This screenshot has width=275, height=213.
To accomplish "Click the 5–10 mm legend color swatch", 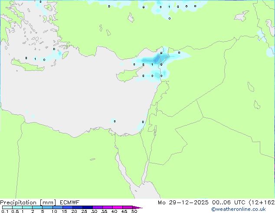I will pyautogui.click(x=47, y=207).
